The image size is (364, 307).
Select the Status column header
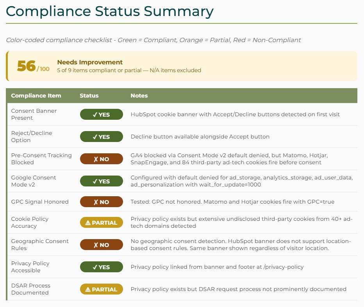[89, 96]
